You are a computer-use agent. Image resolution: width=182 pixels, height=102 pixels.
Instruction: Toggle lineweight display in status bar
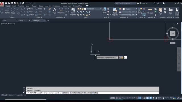click(144, 98)
